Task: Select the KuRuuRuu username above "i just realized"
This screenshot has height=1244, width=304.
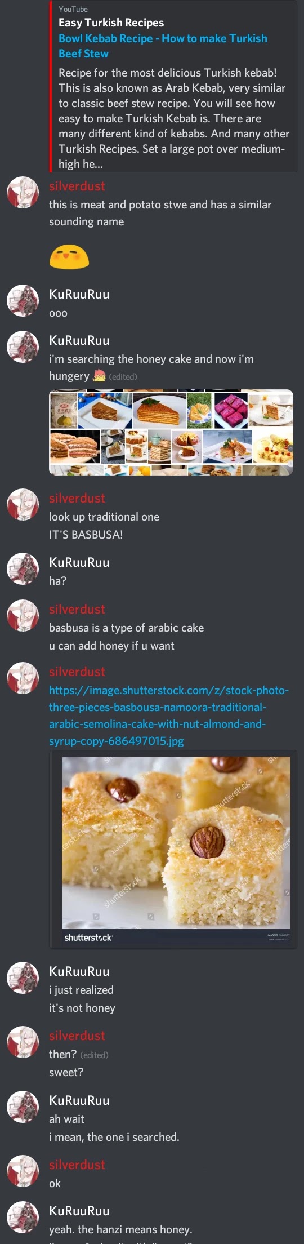Action: click(79, 971)
